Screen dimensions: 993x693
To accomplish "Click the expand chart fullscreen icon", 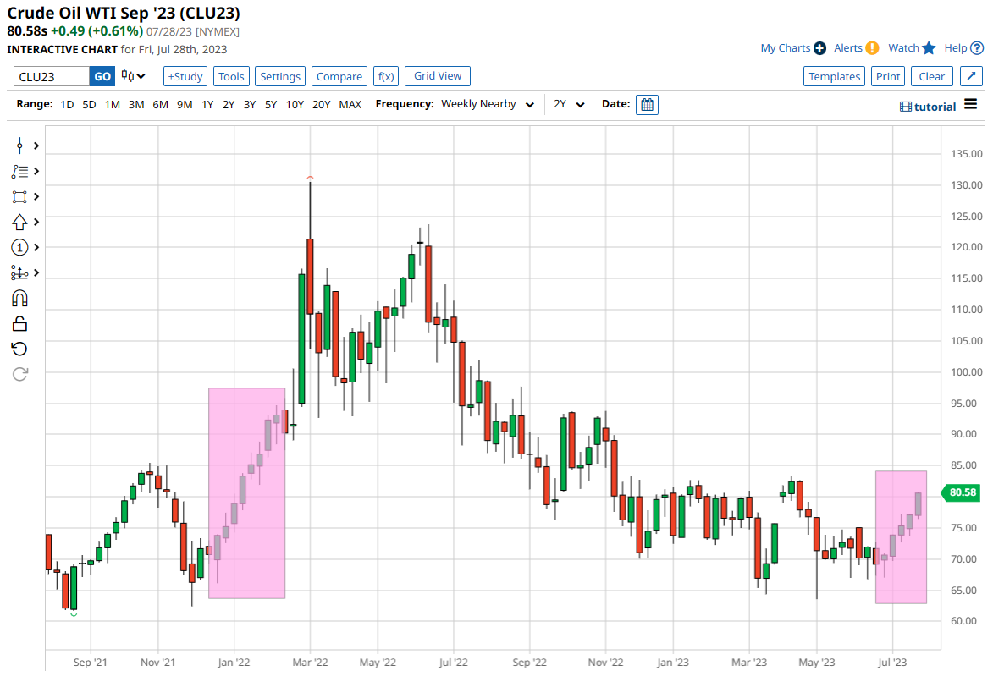I will (x=971, y=76).
